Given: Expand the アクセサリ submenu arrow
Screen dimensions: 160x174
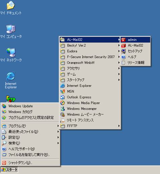Looking at the screenshot, I should pyautogui.click(x=119, y=68).
